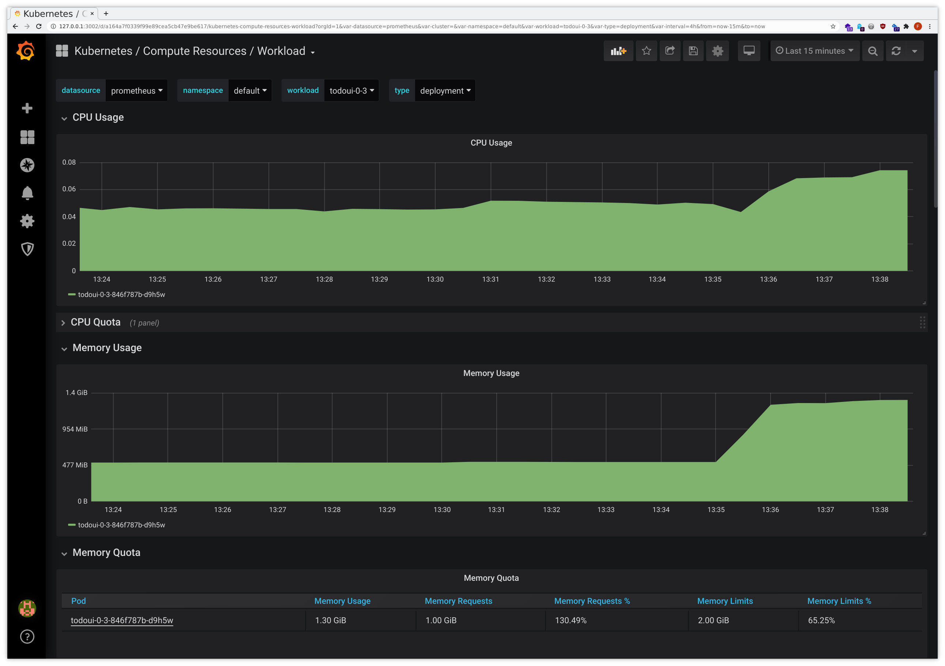Viewport: 945px width, 666px height.
Task: Open the workload todoui-0-3 dropdown
Action: (x=351, y=90)
